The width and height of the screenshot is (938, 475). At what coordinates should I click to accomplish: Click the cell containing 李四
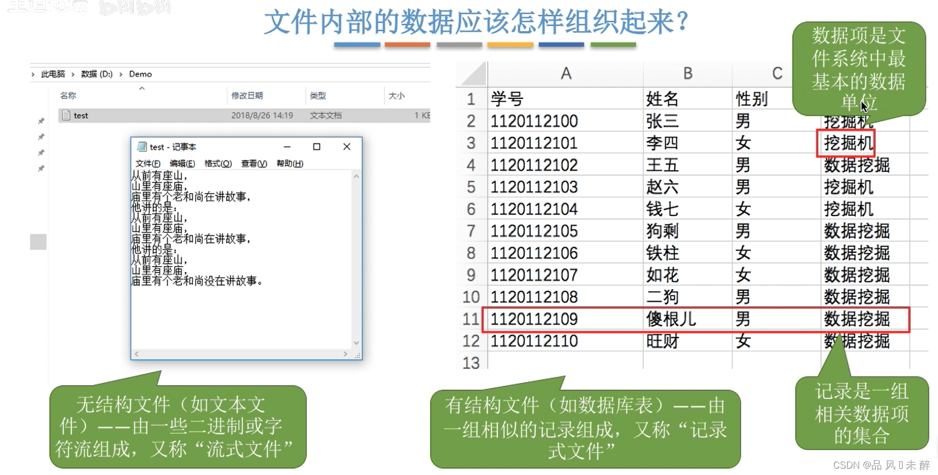[688, 143]
